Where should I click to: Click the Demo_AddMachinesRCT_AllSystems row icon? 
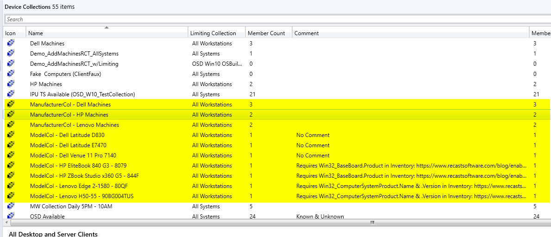pos(11,53)
